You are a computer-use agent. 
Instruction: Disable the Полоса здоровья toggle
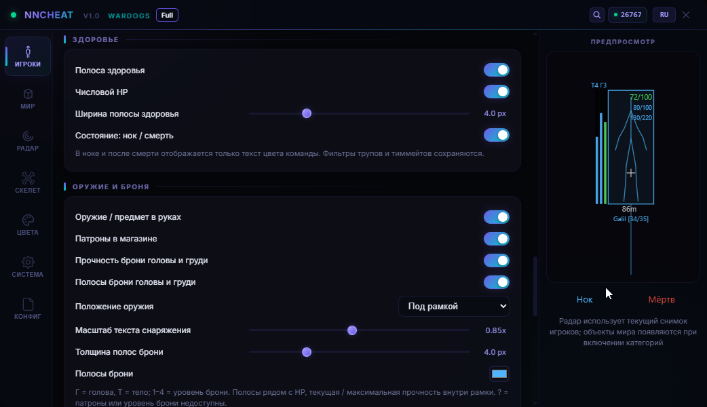497,71
